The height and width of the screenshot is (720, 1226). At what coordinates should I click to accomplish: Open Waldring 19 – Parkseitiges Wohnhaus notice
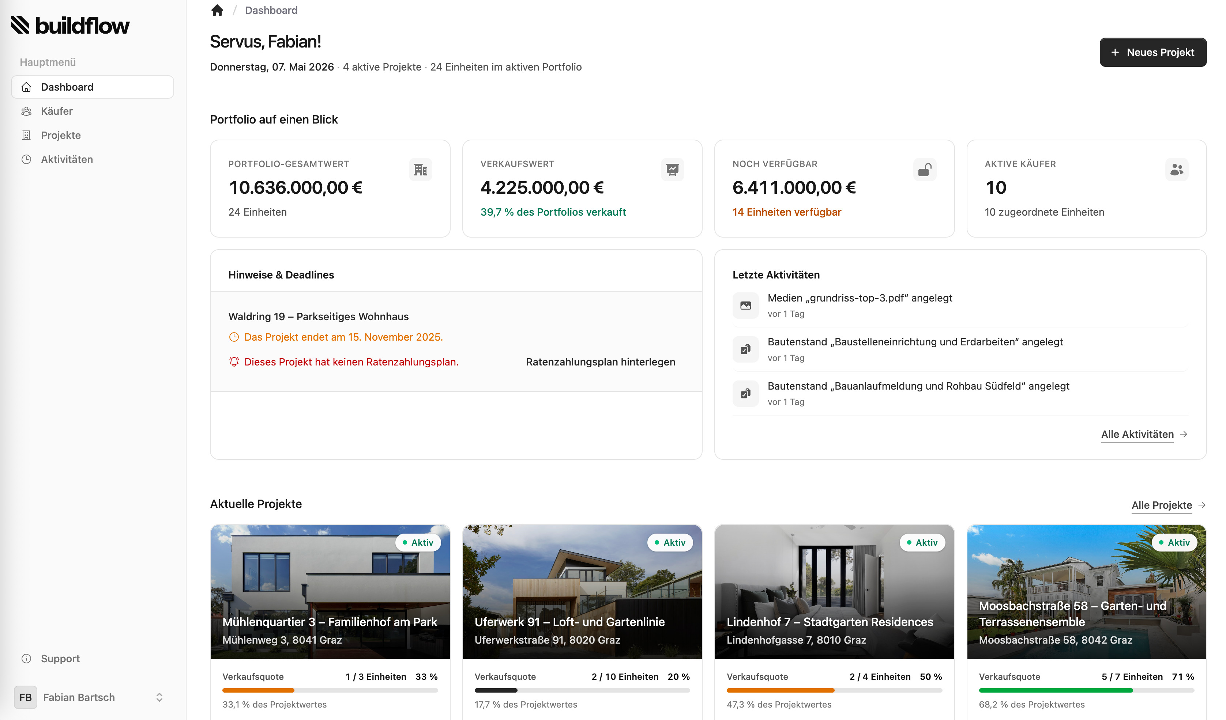coord(319,317)
